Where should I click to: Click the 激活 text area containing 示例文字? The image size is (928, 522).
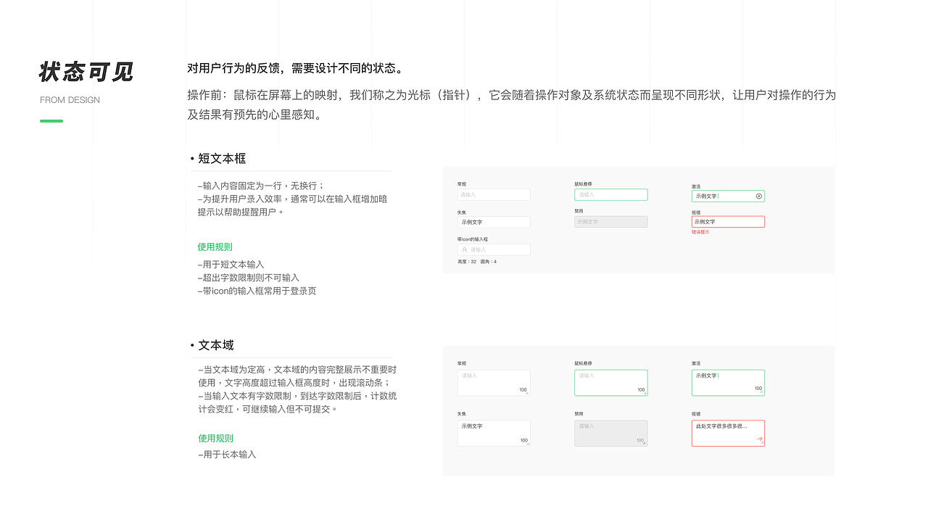tap(728, 383)
